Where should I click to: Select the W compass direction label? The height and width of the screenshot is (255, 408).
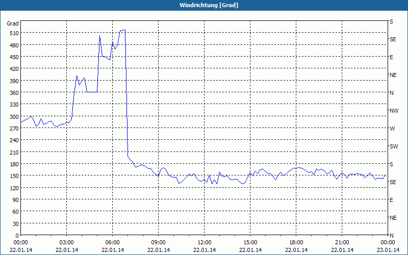coord(392,129)
